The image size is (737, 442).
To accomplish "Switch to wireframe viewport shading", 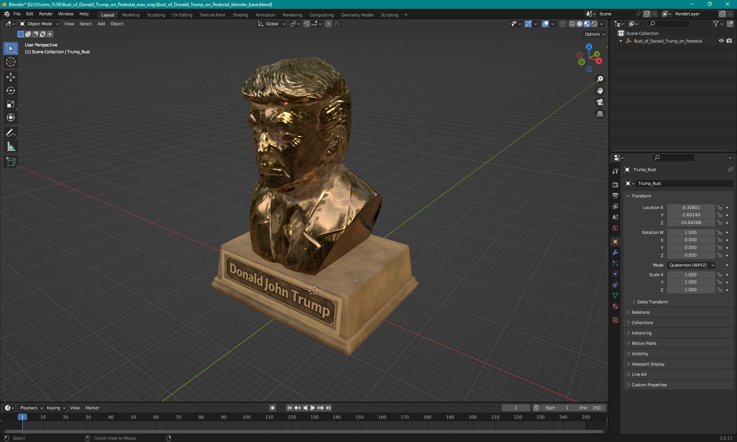I will pyautogui.click(x=572, y=24).
